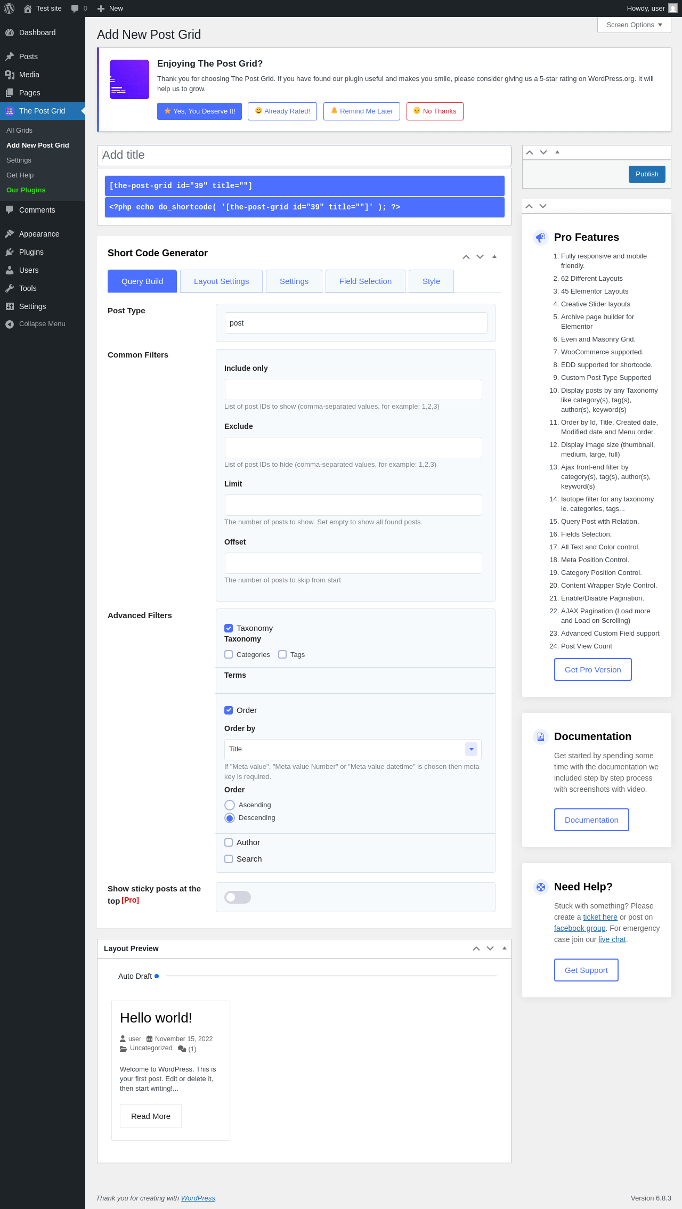Expand the Screen Options panel
682x1209 pixels.
(x=634, y=25)
